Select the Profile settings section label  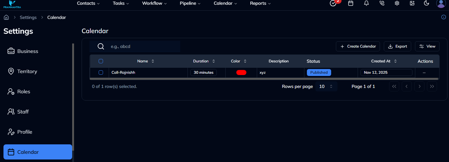tap(25, 132)
